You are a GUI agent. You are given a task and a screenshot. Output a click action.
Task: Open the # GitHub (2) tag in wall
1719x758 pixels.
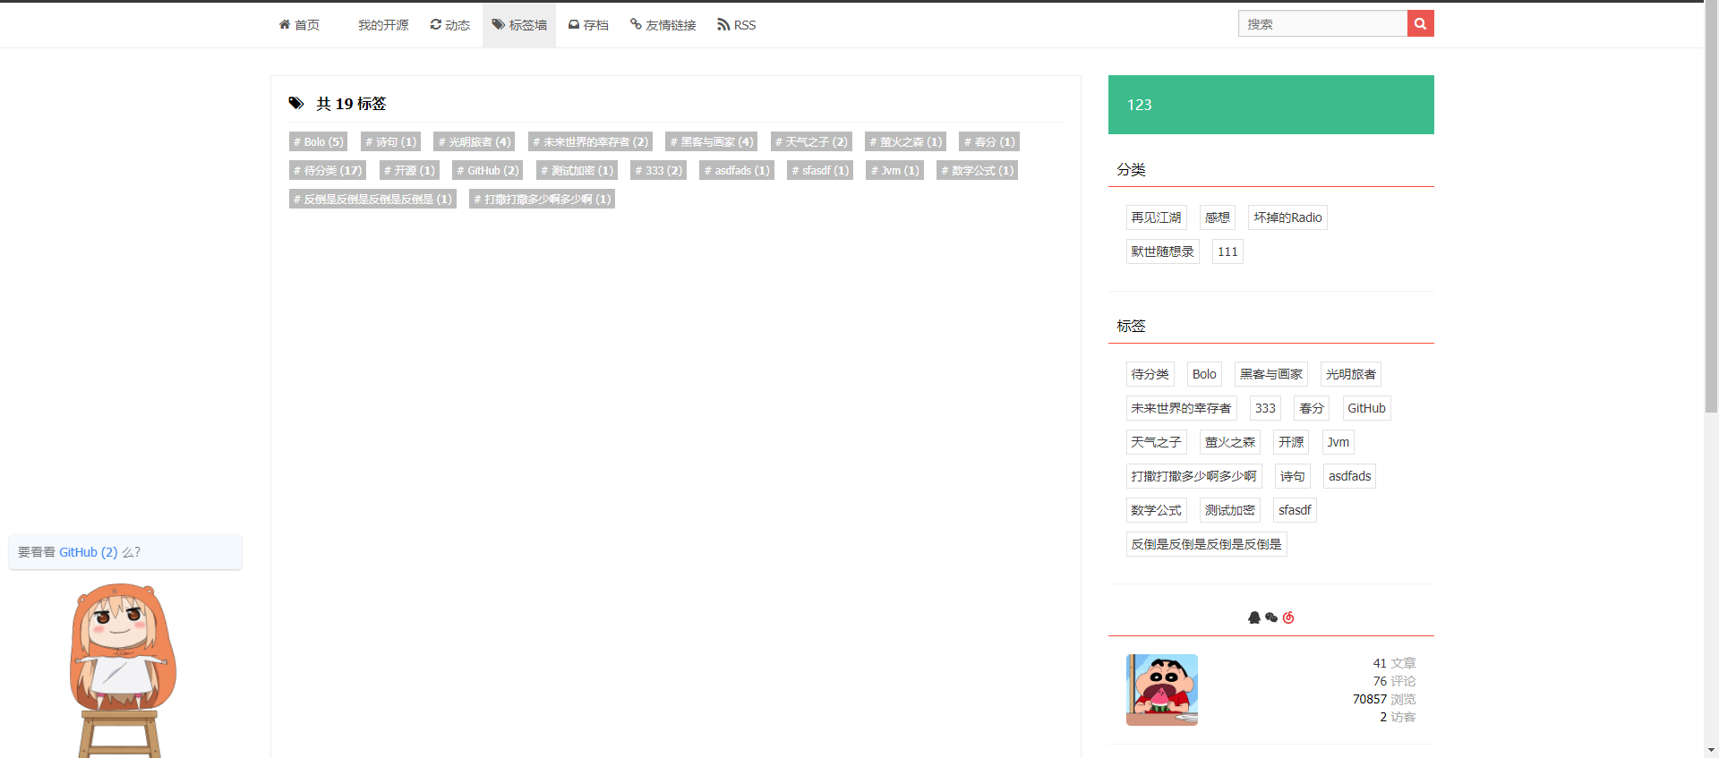[x=487, y=170]
